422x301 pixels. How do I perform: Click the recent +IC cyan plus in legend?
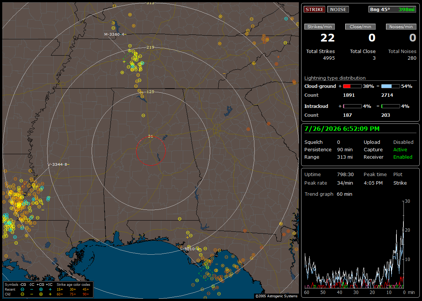point(50,290)
